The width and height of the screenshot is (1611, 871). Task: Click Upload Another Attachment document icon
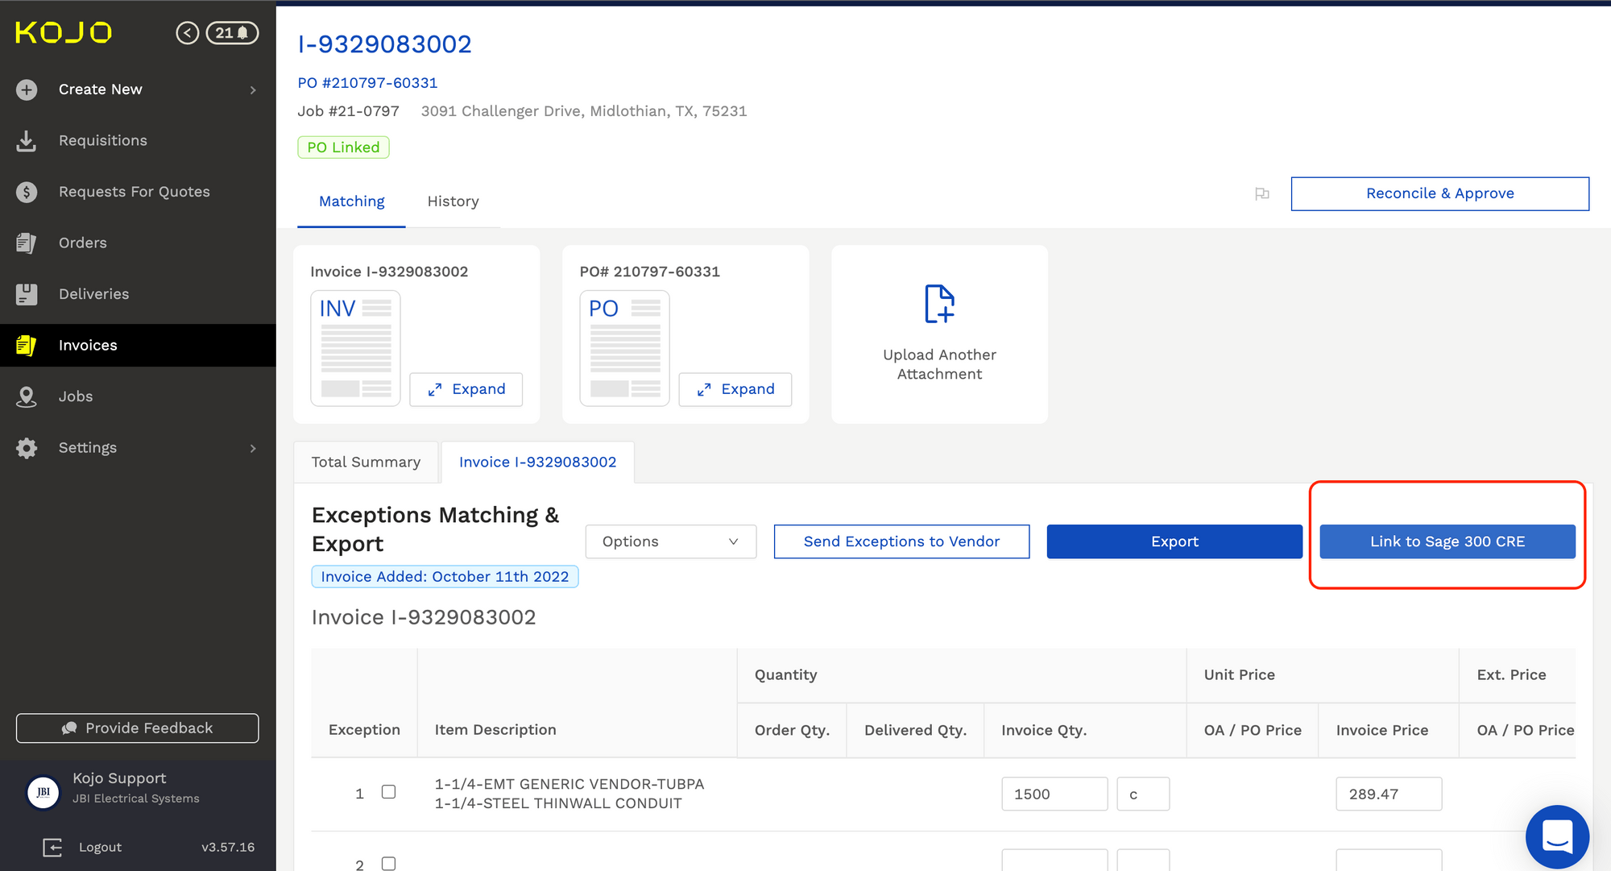pos(938,305)
